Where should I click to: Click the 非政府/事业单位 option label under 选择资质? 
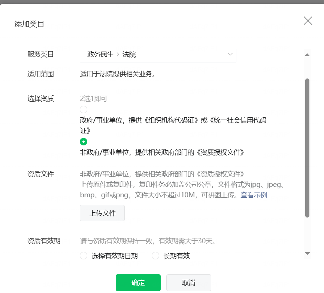click(162, 152)
